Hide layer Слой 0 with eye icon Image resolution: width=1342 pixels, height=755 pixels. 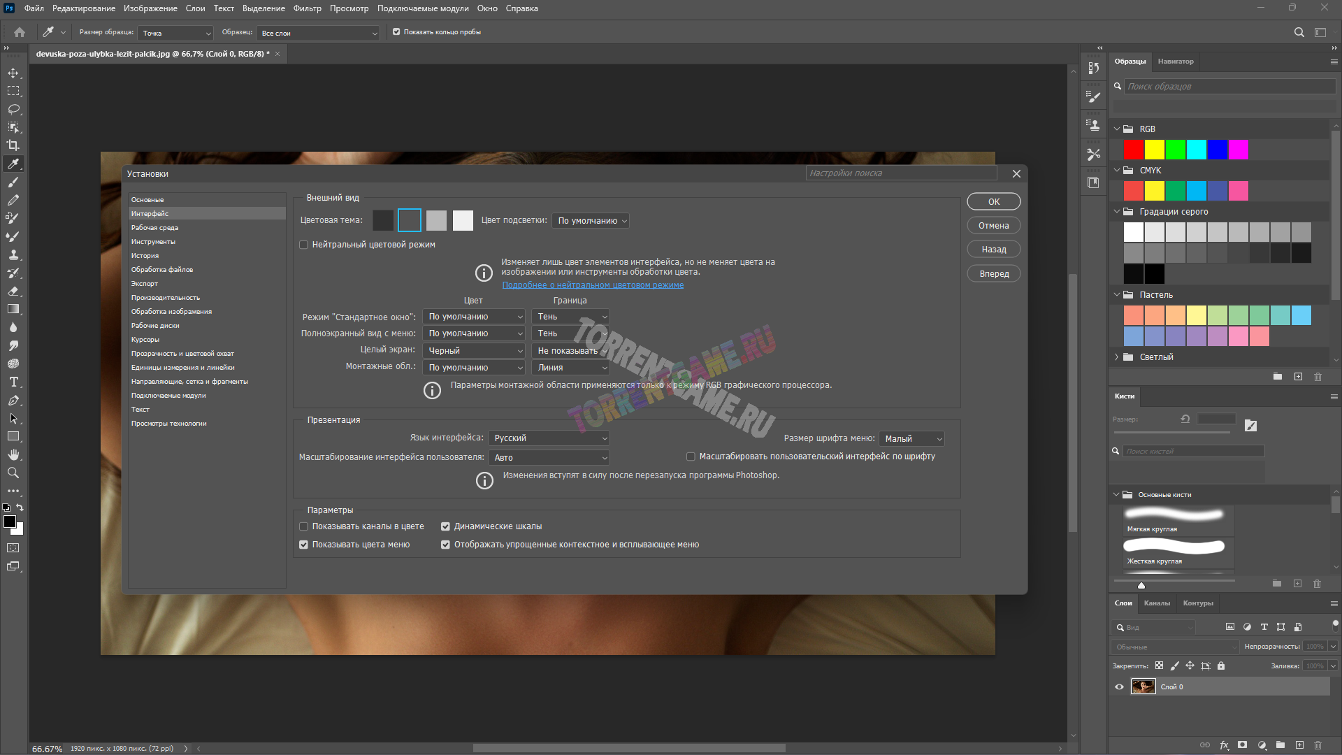click(1119, 686)
